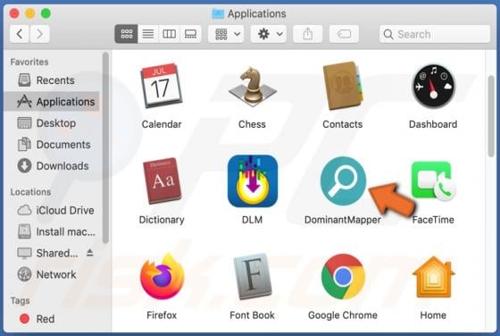Open the group-by arrangement dropdown
Image resolution: width=500 pixels, height=336 pixels.
(226, 34)
